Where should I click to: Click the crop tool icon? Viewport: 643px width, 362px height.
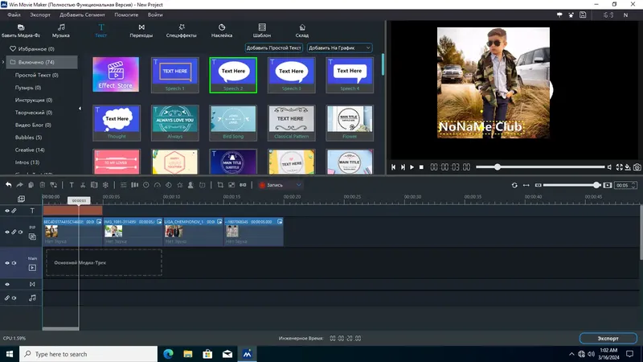pos(220,185)
